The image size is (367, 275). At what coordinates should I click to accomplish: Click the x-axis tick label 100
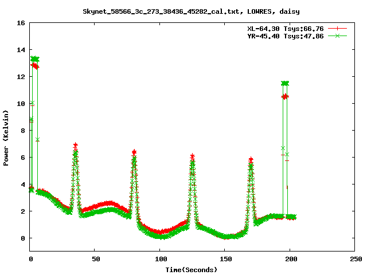click(x=161, y=259)
